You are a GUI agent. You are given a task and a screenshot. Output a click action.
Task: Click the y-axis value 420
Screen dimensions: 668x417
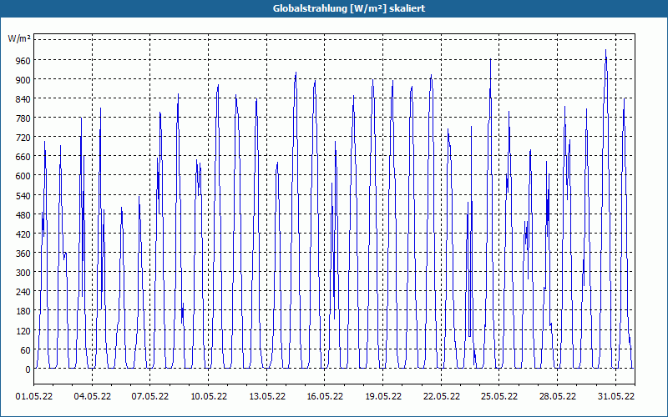tap(23, 234)
